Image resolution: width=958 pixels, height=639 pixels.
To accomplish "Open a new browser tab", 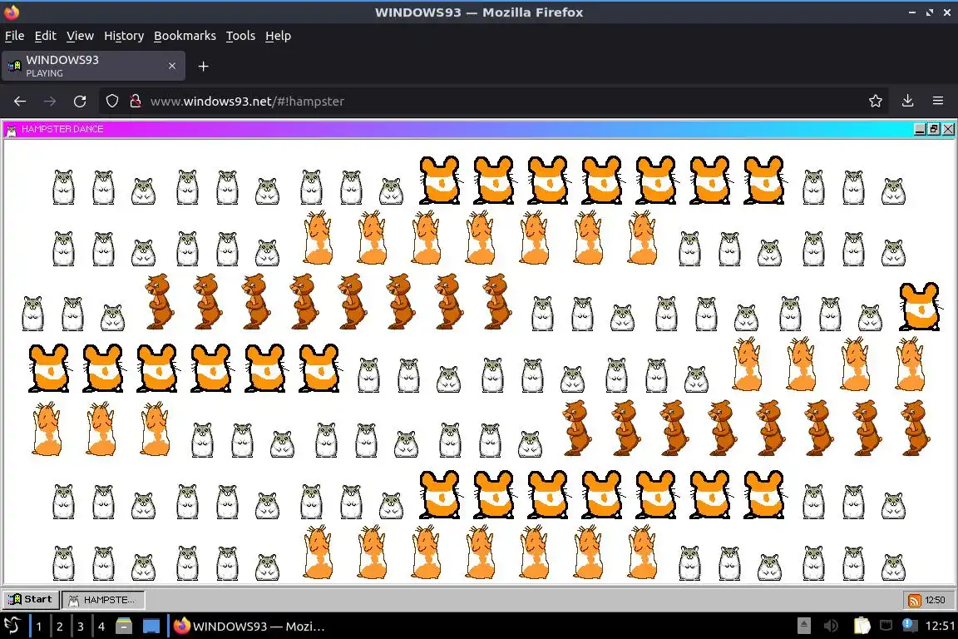I will [x=204, y=66].
